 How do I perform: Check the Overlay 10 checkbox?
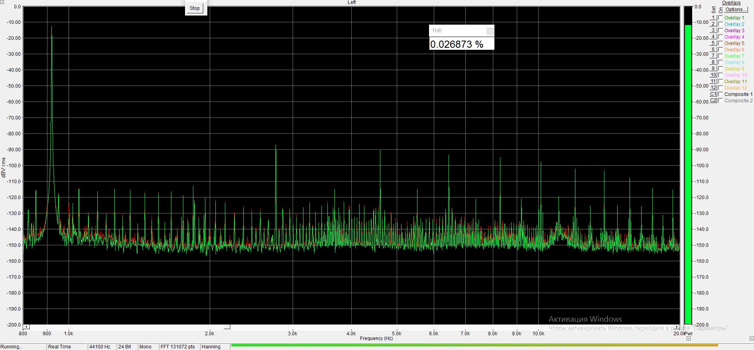coord(721,75)
